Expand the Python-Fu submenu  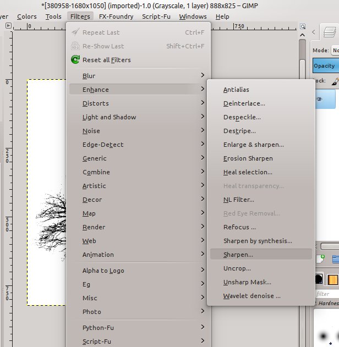click(x=138, y=327)
